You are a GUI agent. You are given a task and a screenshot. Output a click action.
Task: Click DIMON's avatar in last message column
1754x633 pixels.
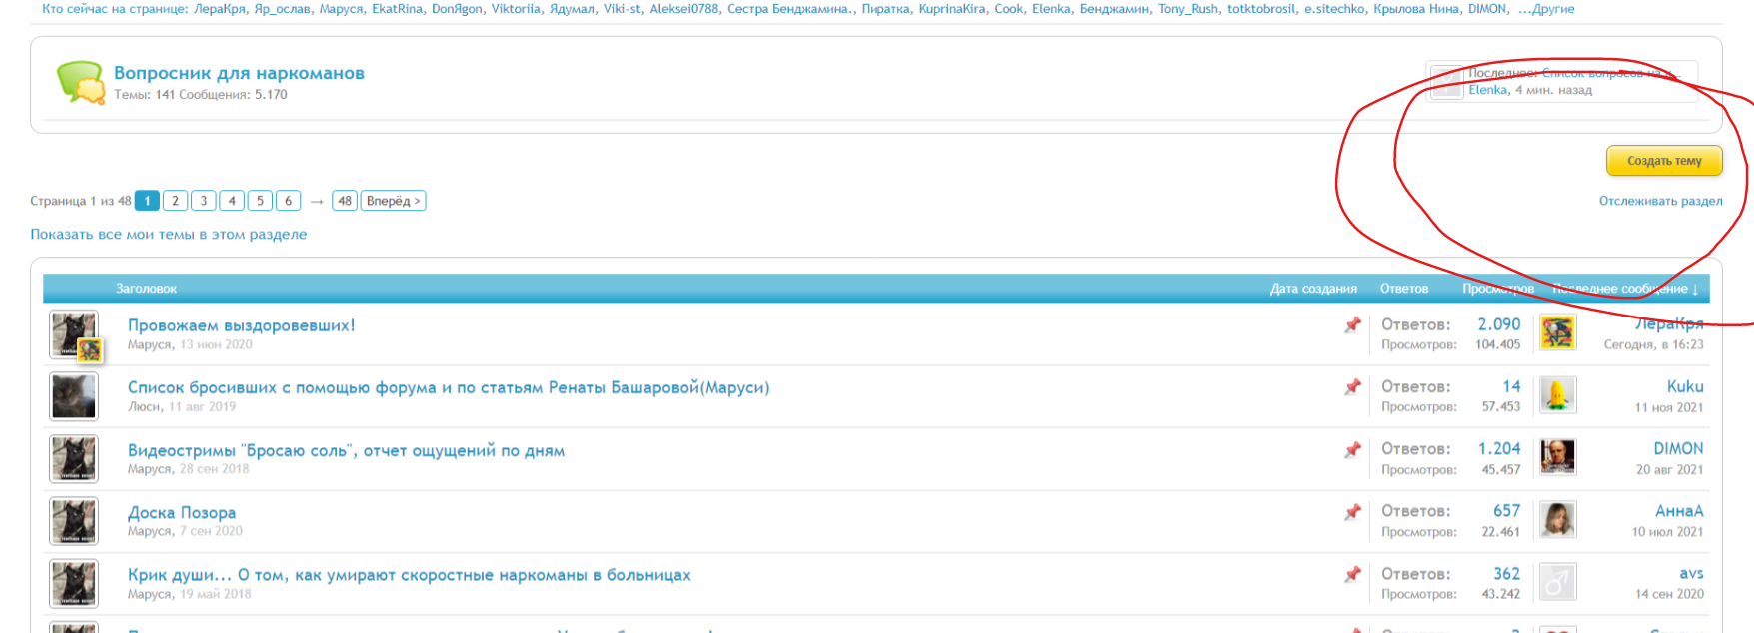click(x=1557, y=457)
